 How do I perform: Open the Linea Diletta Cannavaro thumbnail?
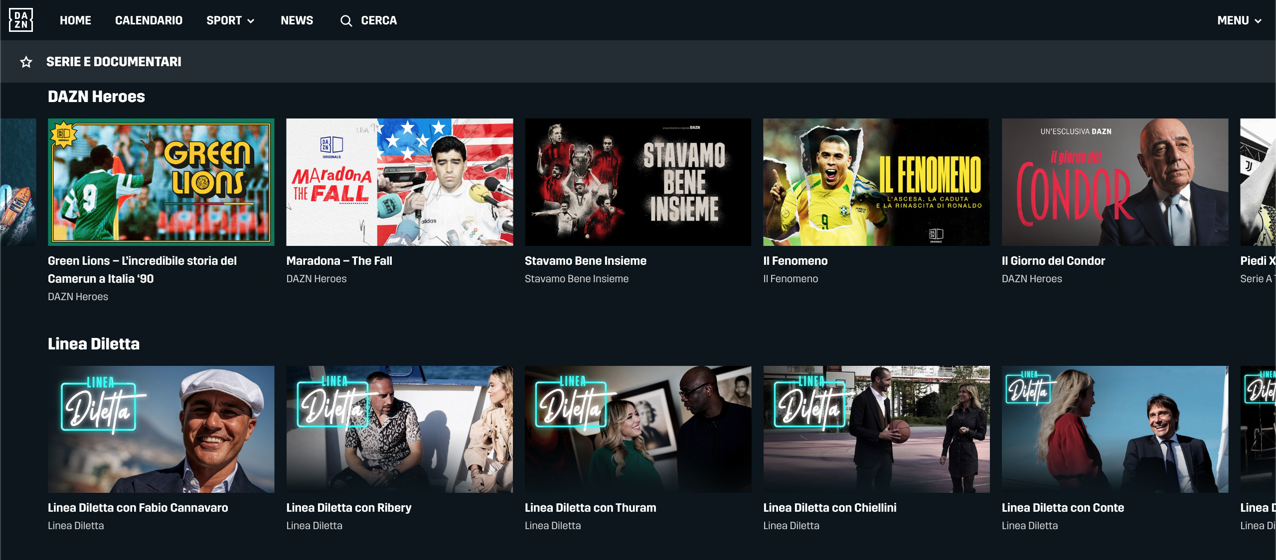[161, 429]
